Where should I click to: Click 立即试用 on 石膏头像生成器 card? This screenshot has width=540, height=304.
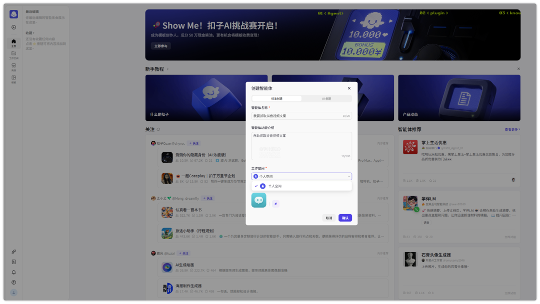click(x=510, y=294)
